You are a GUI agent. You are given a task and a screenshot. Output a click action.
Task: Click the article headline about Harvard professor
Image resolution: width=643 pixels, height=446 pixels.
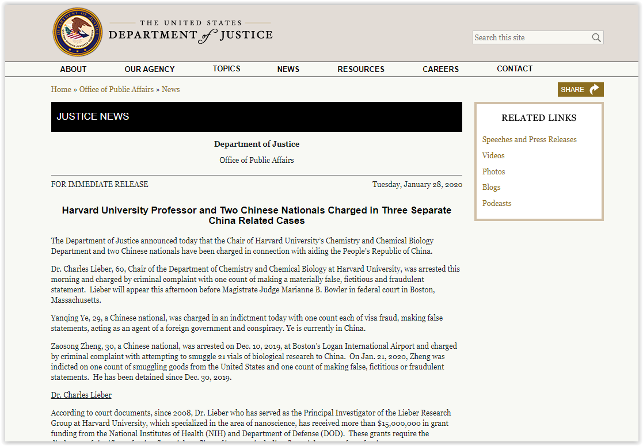pos(257,216)
